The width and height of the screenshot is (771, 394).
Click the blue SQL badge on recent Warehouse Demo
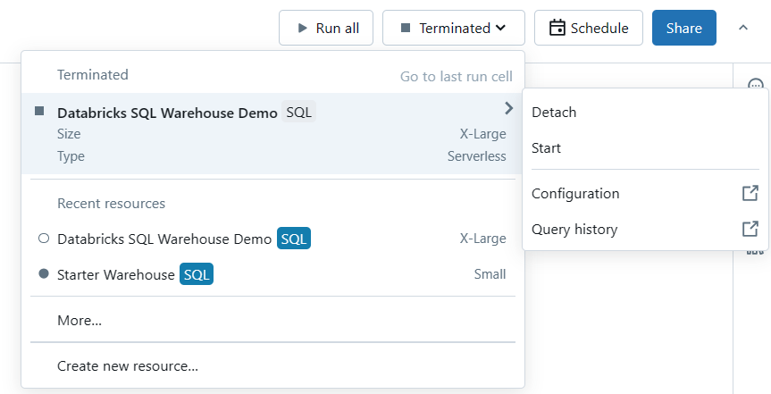(x=294, y=239)
